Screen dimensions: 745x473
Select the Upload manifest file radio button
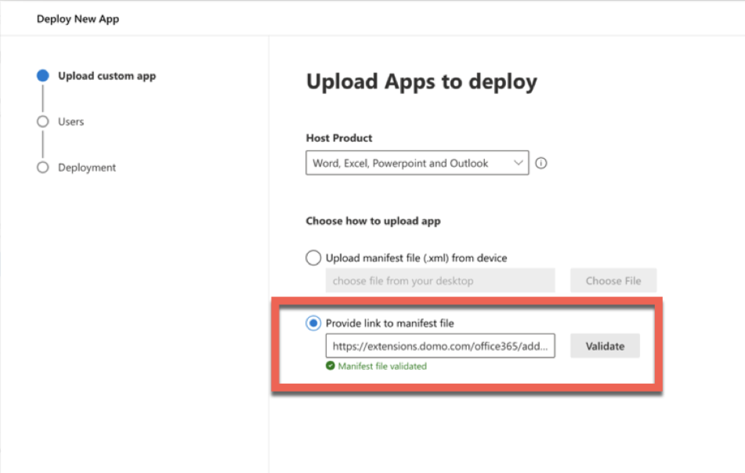coord(313,257)
